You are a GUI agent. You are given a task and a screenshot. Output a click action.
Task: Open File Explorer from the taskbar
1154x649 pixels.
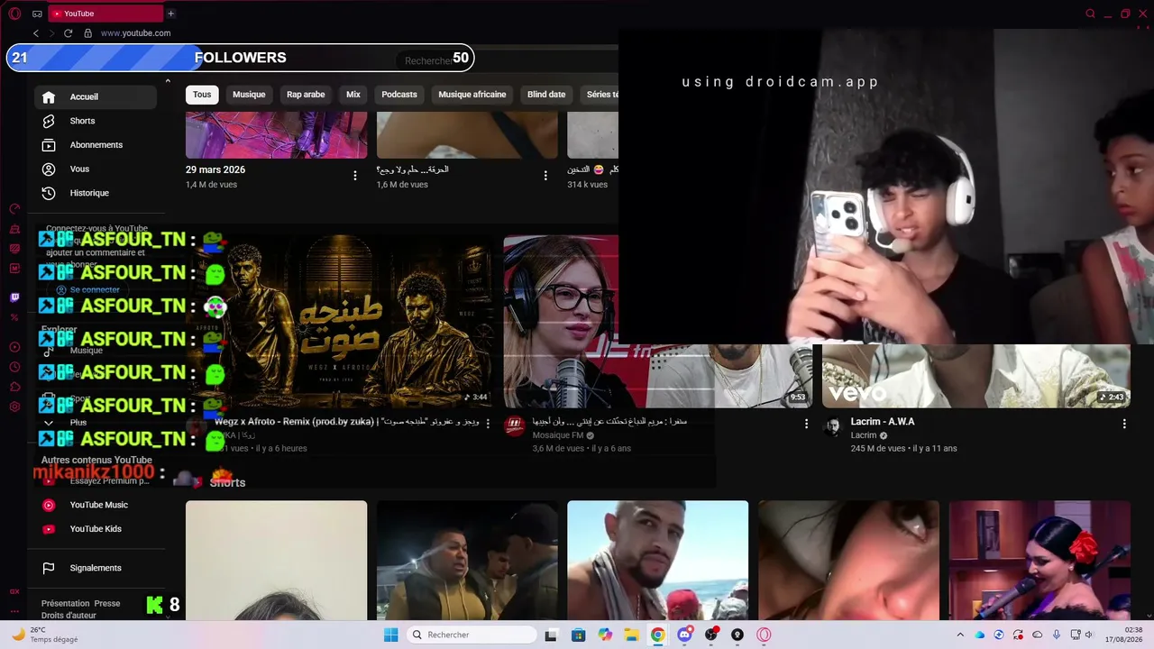point(632,635)
